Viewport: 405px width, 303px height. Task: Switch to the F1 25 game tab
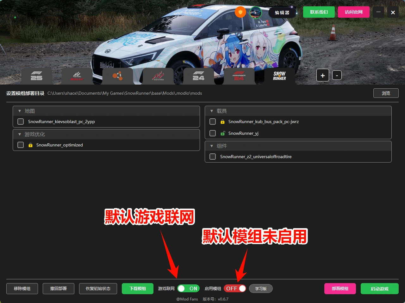pyautogui.click(x=37, y=76)
